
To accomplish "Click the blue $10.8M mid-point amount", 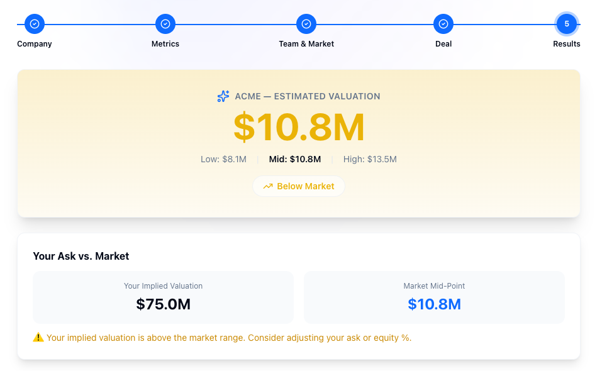I will (434, 304).
